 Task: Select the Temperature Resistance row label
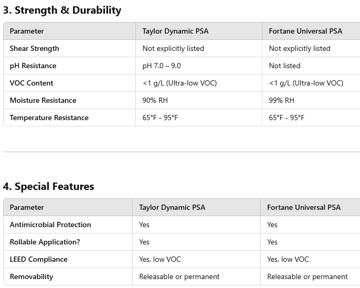coord(49,118)
